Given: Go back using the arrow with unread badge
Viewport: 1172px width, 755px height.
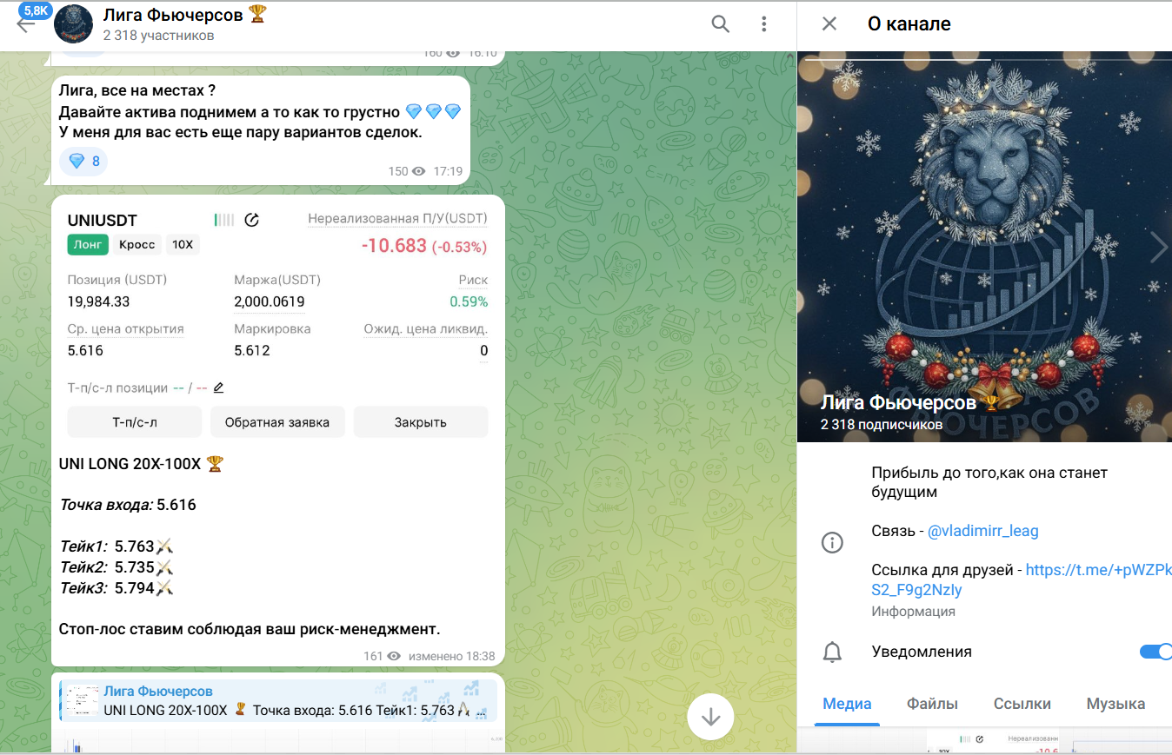Looking at the screenshot, I should click(x=26, y=23).
